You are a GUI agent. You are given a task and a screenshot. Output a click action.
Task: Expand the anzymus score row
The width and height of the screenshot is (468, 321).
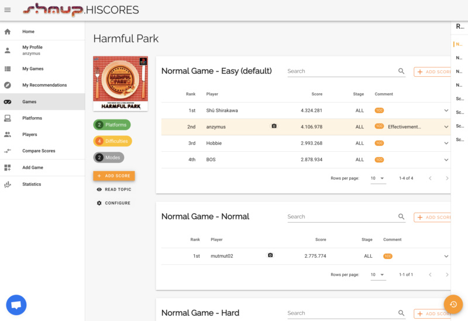[446, 127]
